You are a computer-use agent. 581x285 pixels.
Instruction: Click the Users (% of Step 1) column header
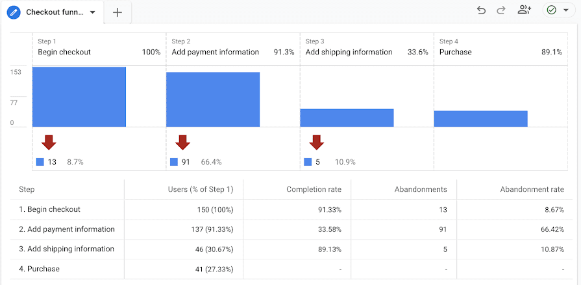click(x=201, y=190)
